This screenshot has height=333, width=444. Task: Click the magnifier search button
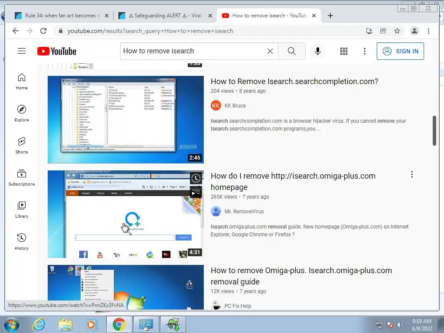pos(292,51)
